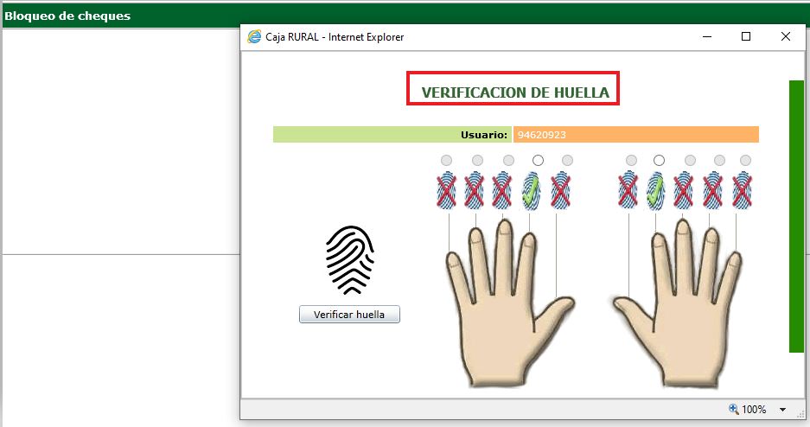Click the crossed-out thumb fingerprint of left hand

(560, 191)
